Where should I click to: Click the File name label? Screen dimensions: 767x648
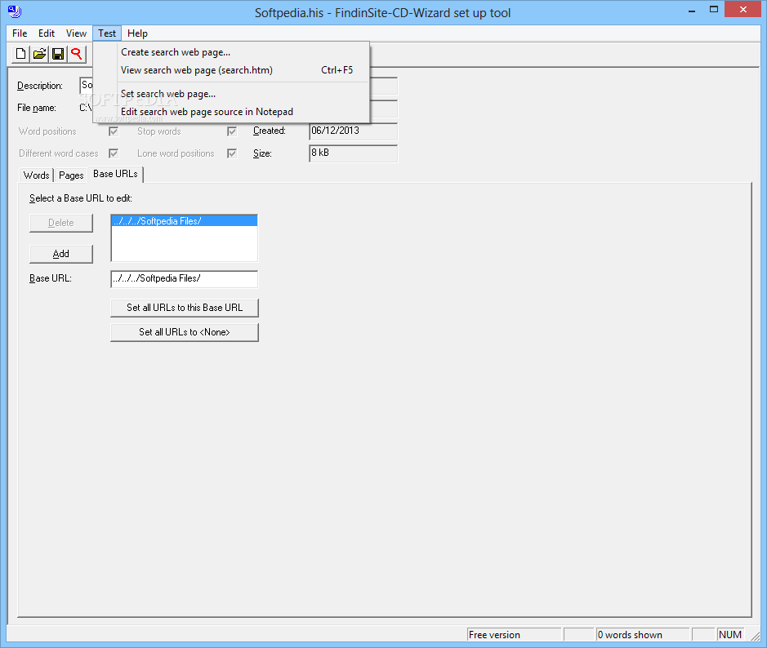tap(37, 108)
